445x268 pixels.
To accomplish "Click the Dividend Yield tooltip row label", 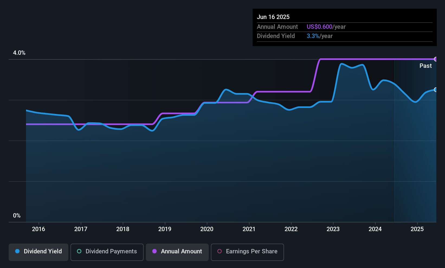I will tap(276, 36).
